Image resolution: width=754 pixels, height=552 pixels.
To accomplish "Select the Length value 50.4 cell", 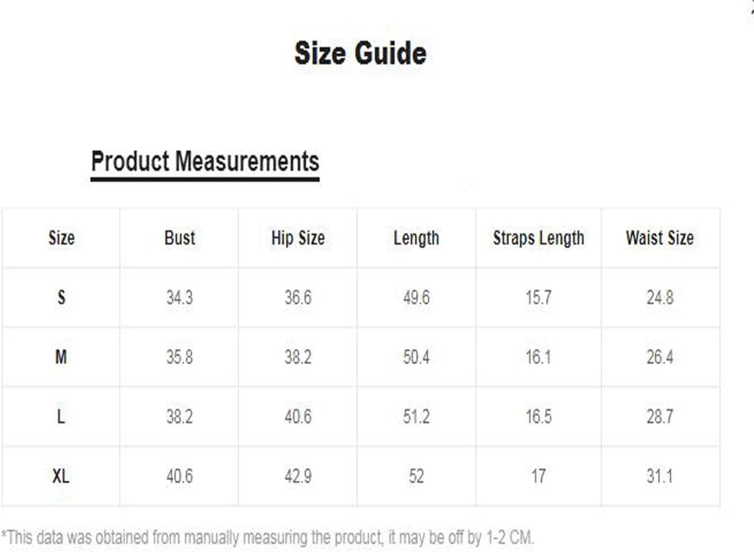I will point(416,357).
